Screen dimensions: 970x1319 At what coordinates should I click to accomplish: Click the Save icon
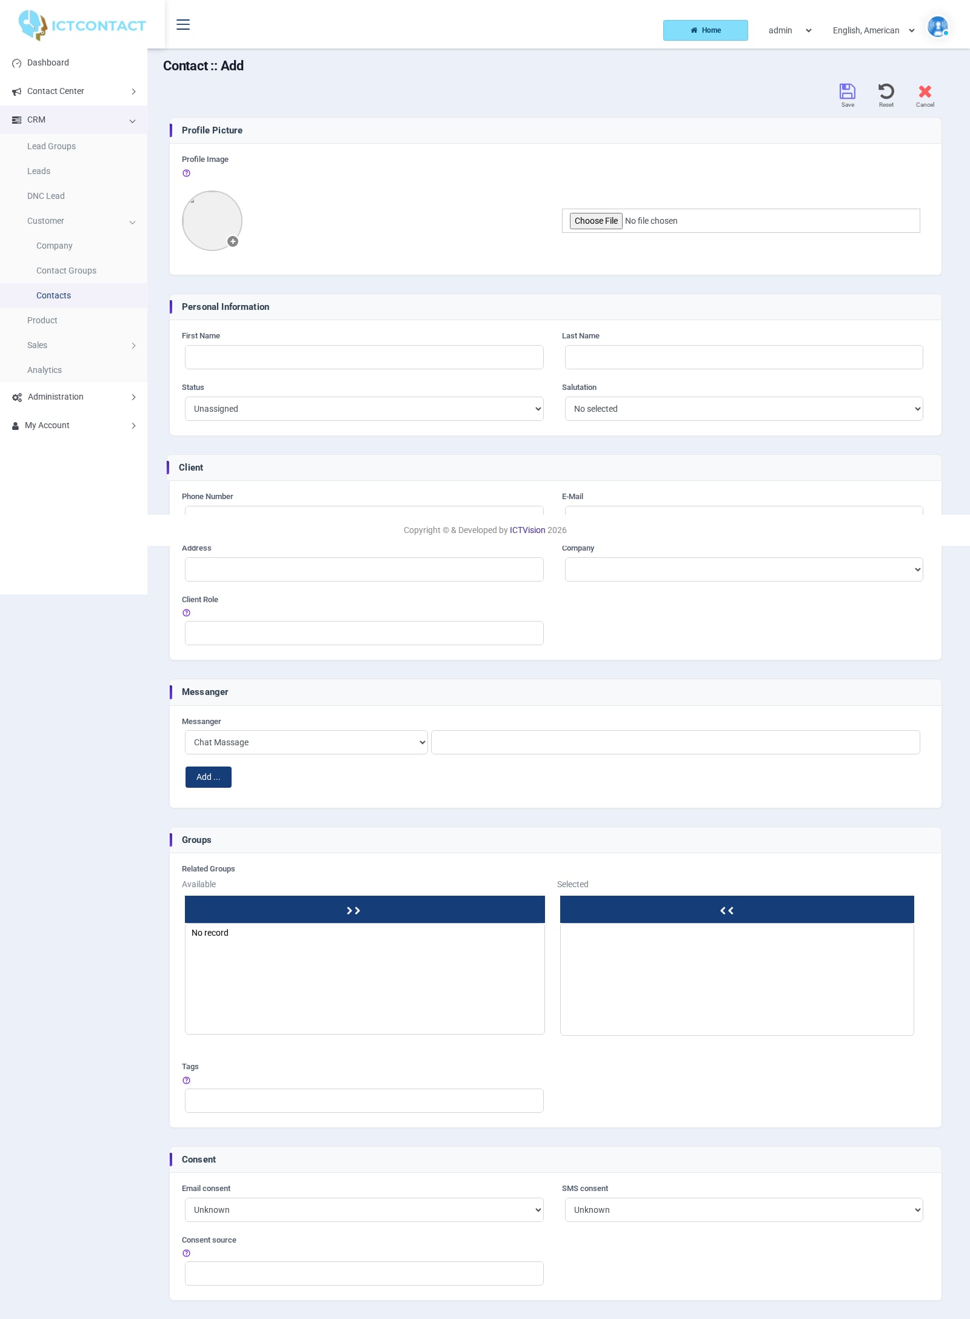(x=848, y=92)
